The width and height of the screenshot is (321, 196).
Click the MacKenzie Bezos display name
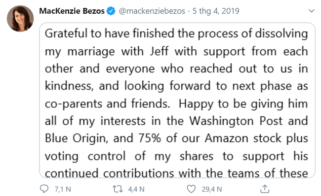72,11
